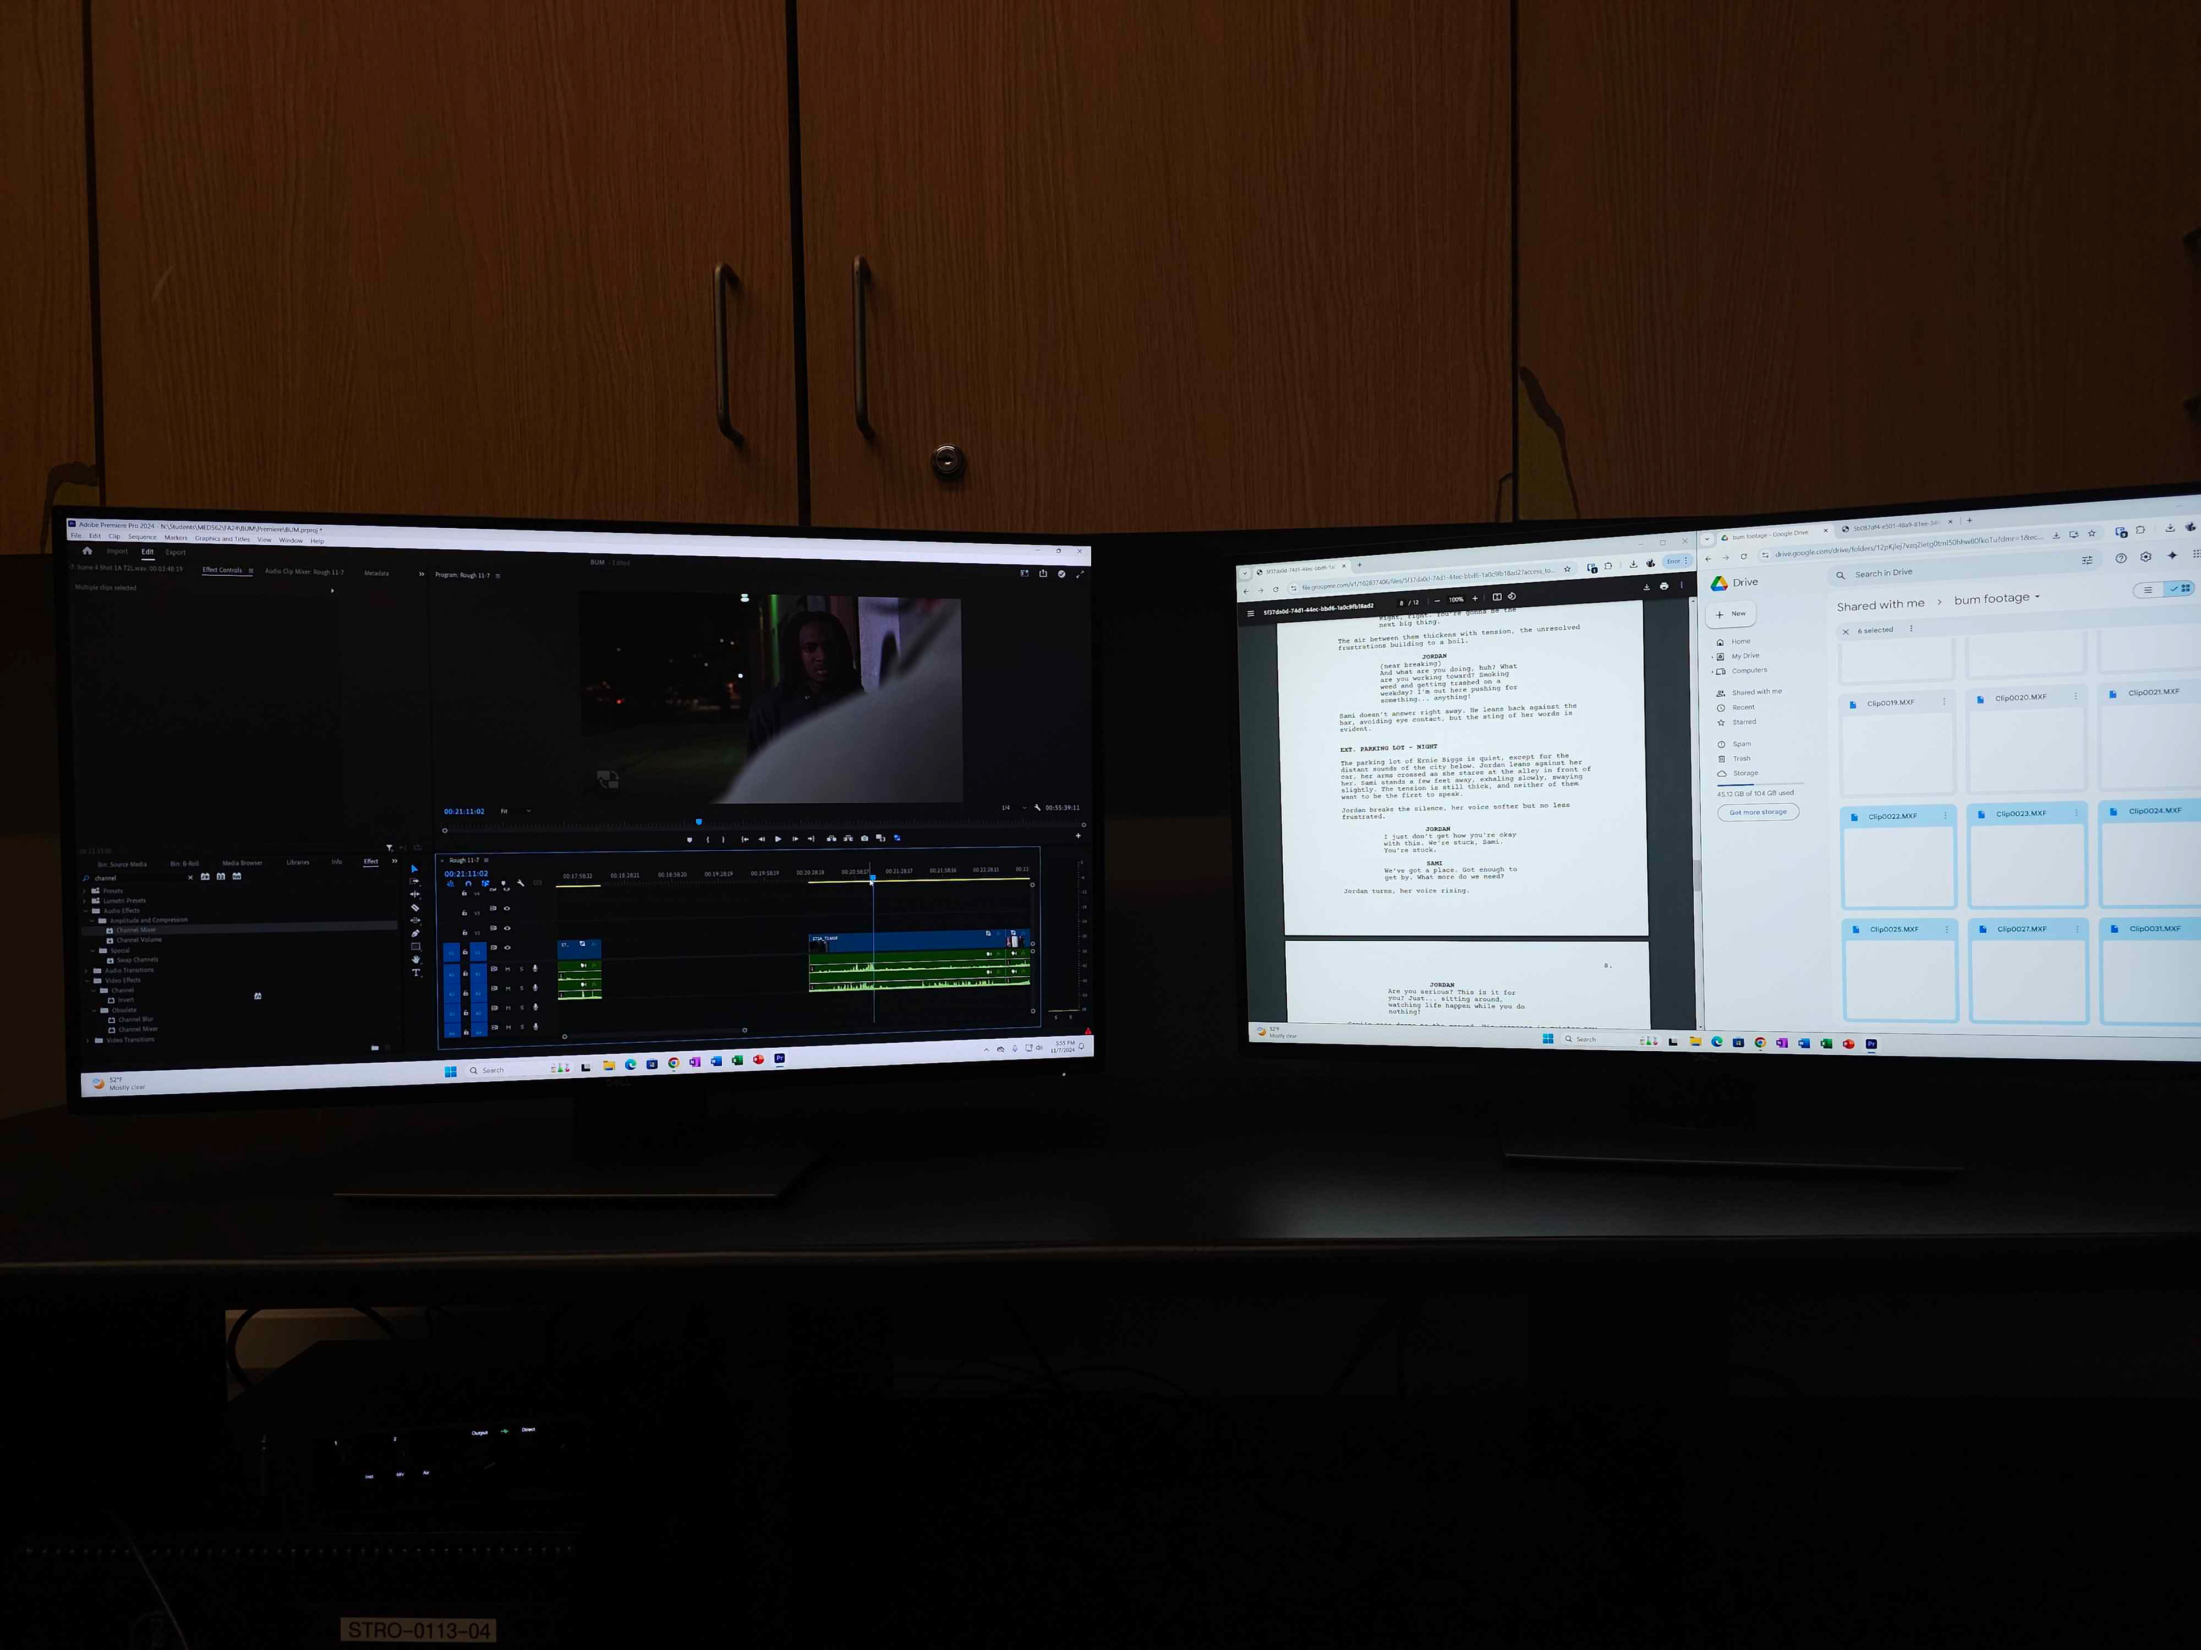Viewport: 2201px width, 1650px height.
Task: Click the New button in Drive
Action: pyautogui.click(x=1732, y=614)
